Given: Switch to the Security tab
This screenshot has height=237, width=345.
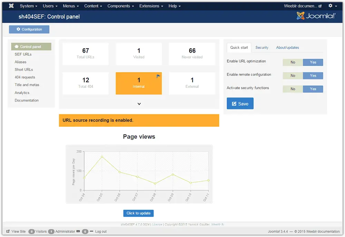Looking at the screenshot, I should pos(262,48).
